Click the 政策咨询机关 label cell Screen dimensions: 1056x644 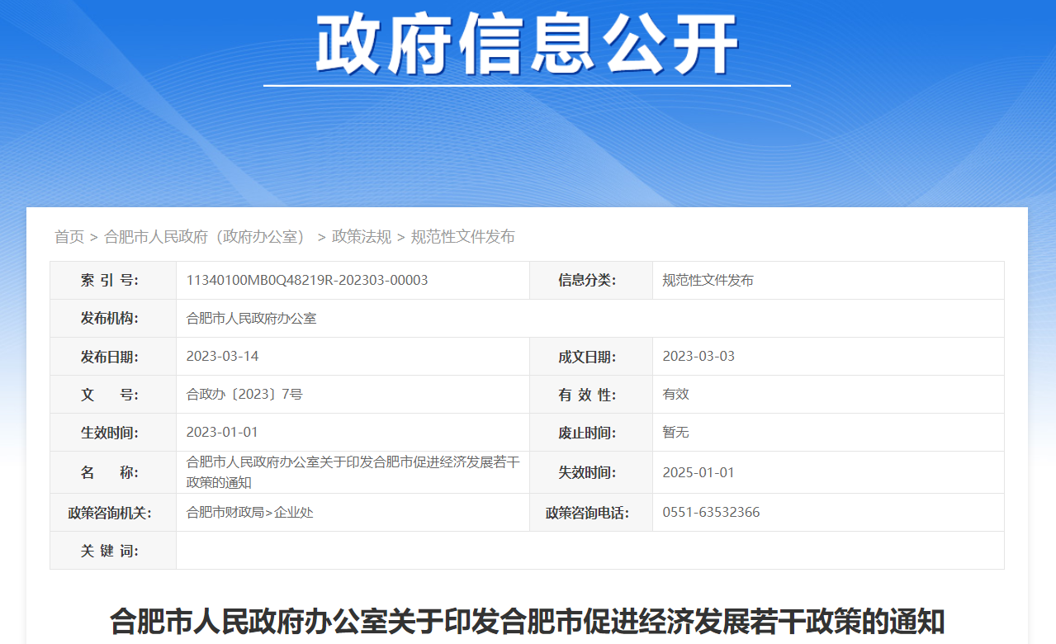tap(113, 513)
